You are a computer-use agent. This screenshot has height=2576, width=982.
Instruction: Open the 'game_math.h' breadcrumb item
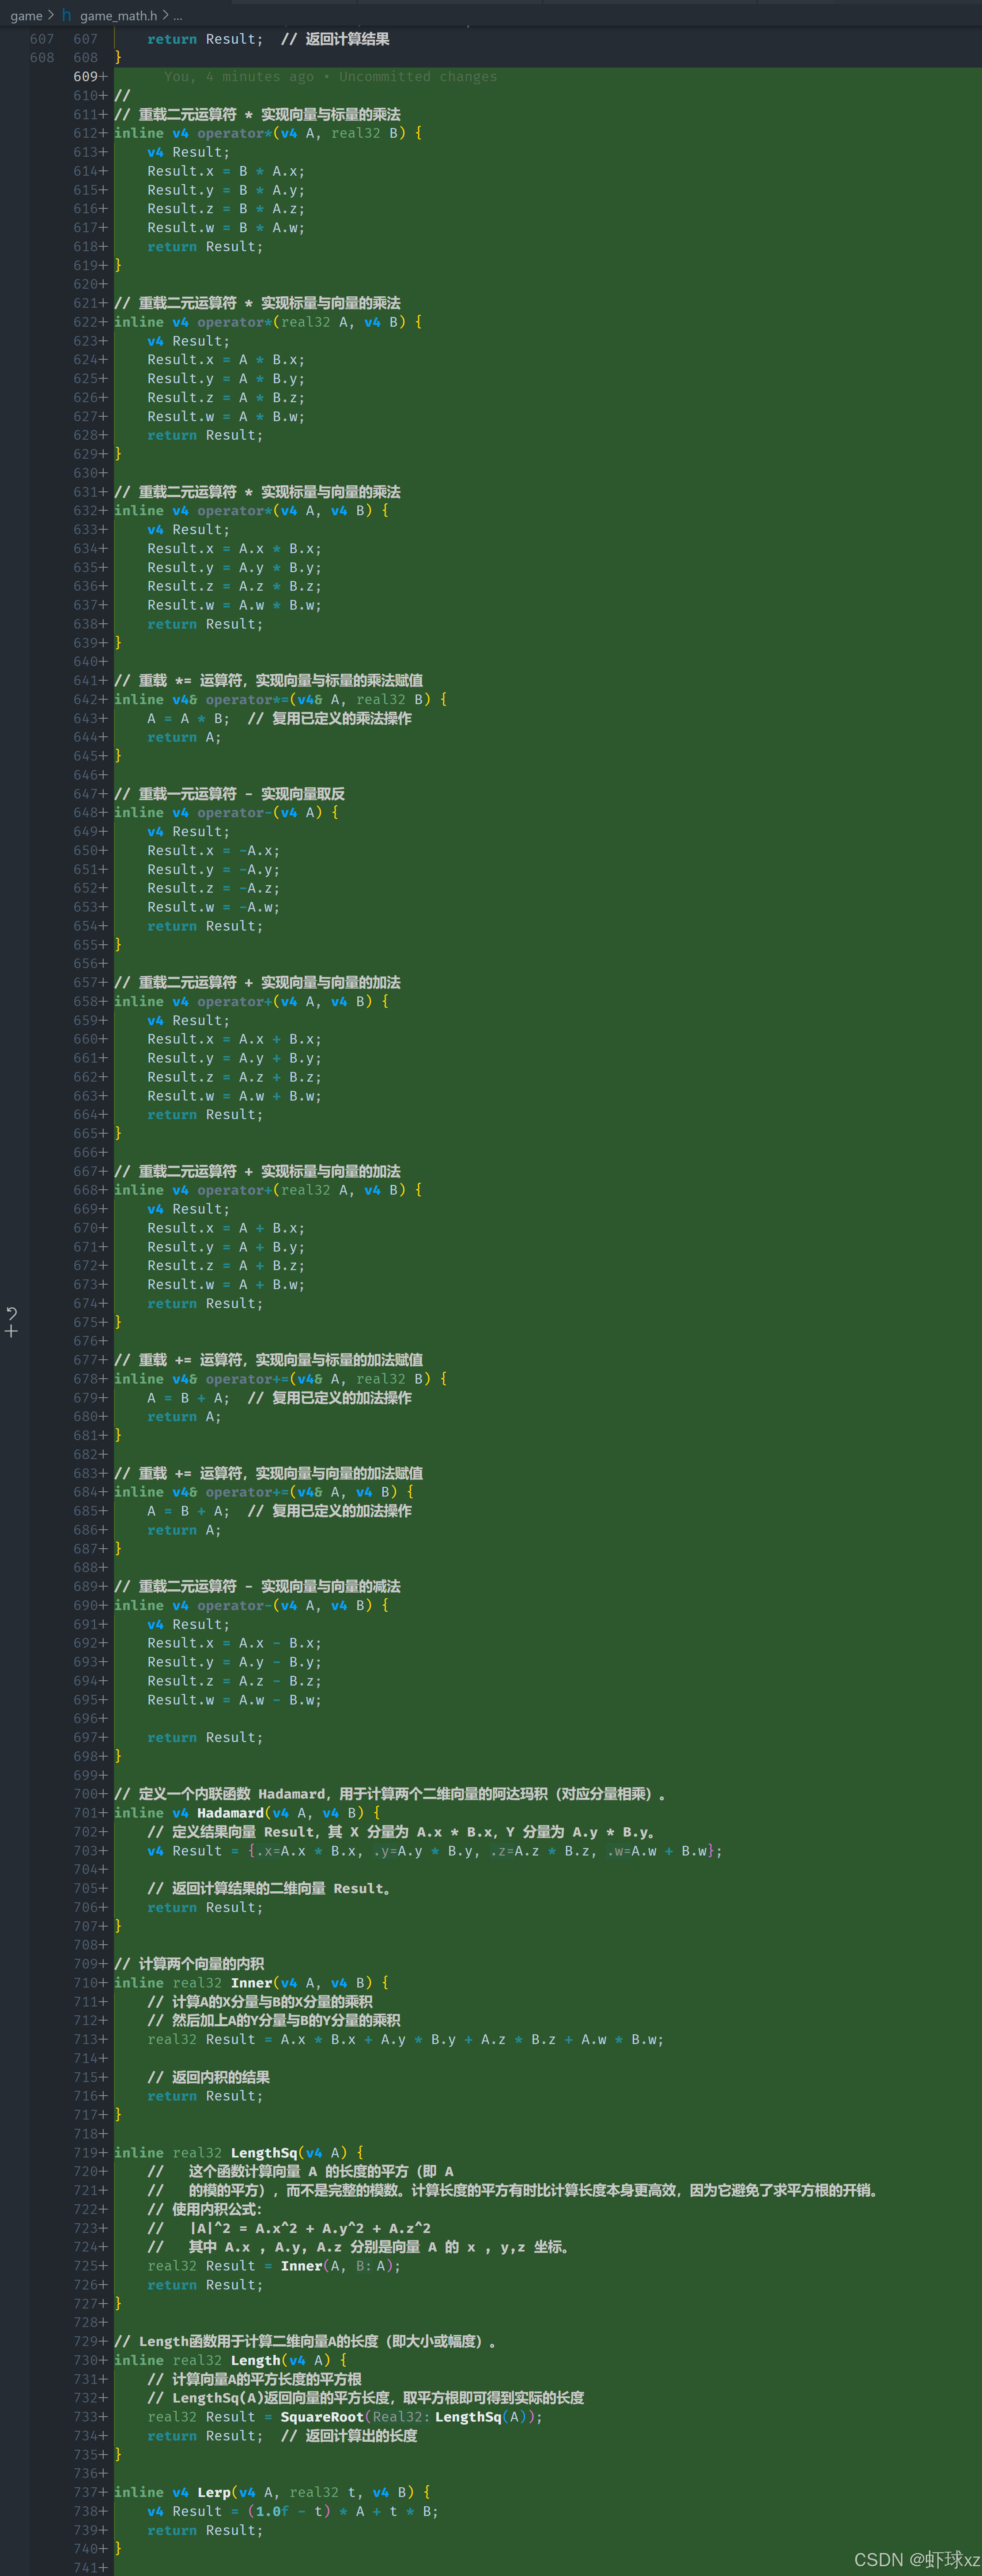tap(118, 15)
